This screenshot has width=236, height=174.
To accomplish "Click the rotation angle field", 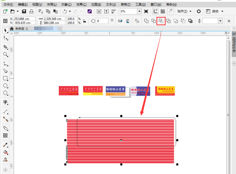I will click(102, 21).
